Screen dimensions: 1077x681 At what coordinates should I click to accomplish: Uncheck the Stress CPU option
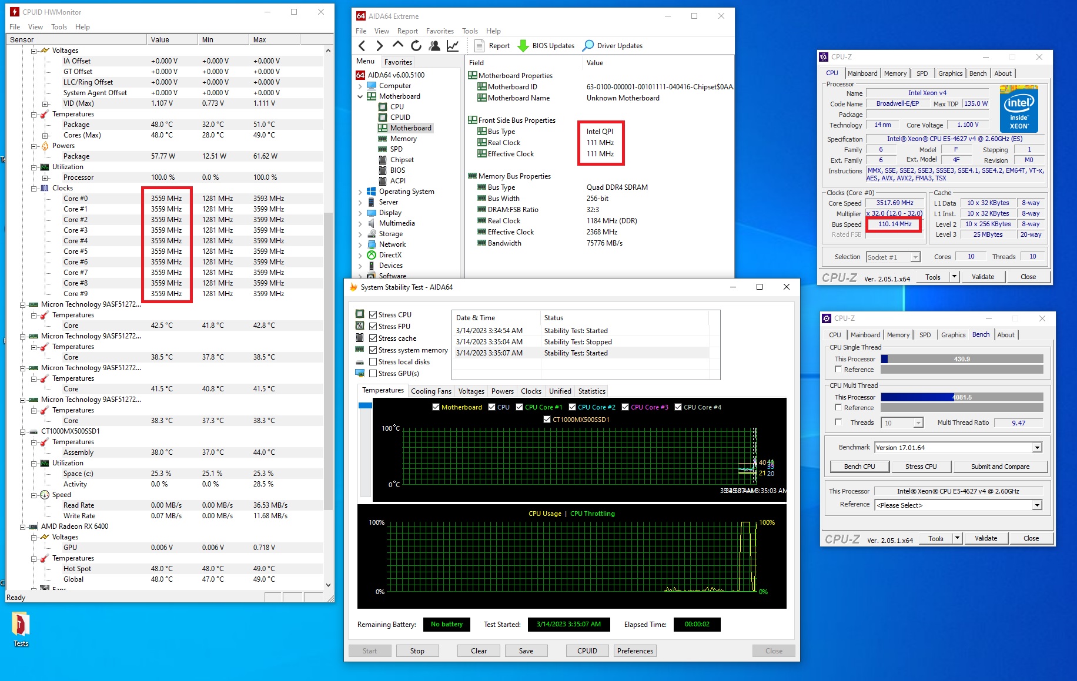[x=373, y=315]
